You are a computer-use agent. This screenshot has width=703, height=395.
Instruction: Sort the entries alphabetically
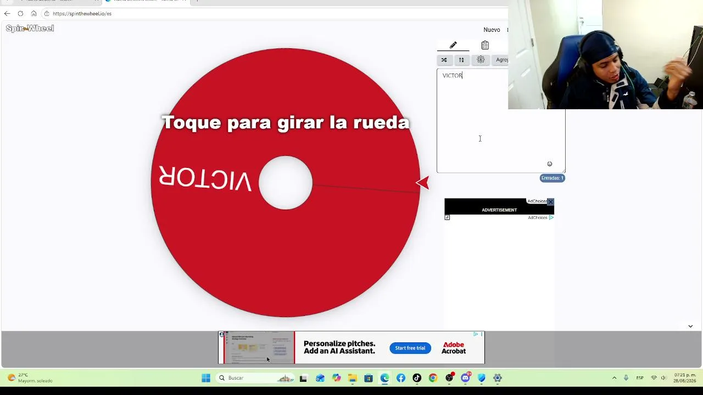tap(461, 60)
